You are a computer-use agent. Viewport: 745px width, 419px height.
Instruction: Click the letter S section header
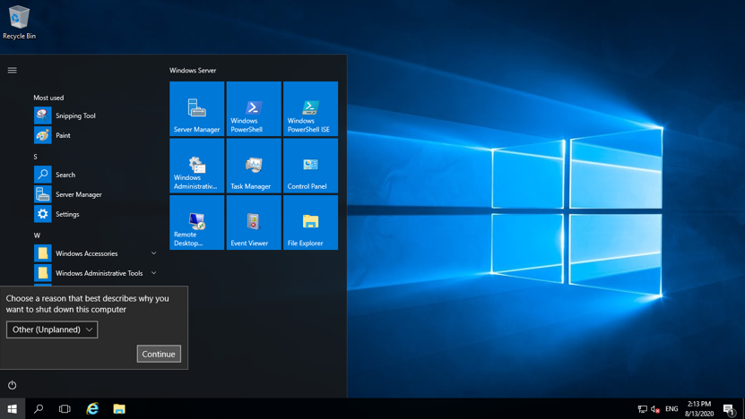click(x=35, y=157)
